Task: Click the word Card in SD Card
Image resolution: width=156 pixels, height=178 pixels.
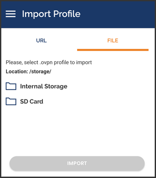Action: click(36, 102)
